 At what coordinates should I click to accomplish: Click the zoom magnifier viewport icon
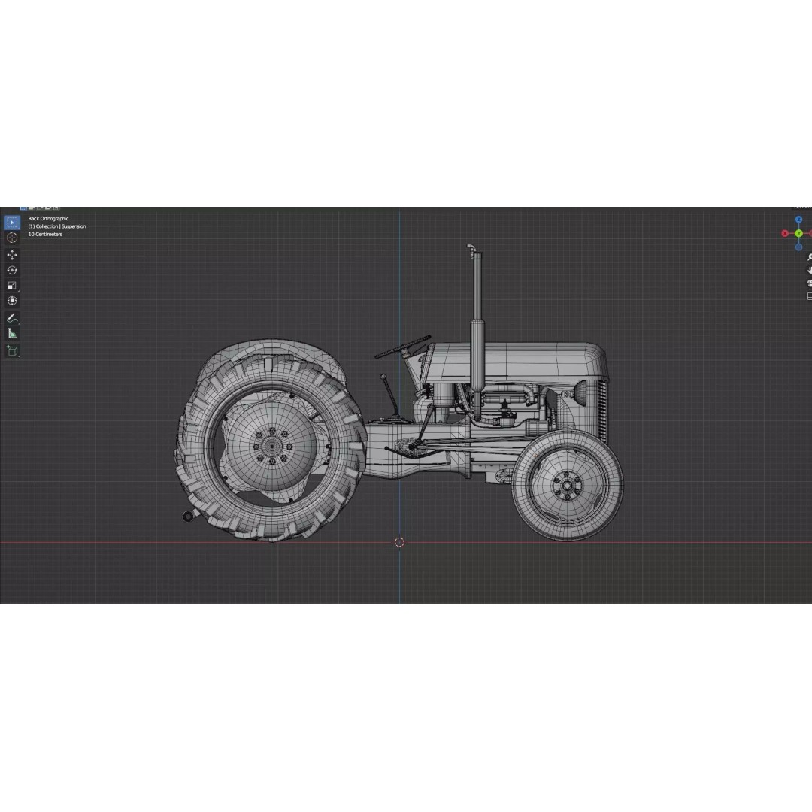tap(810, 257)
